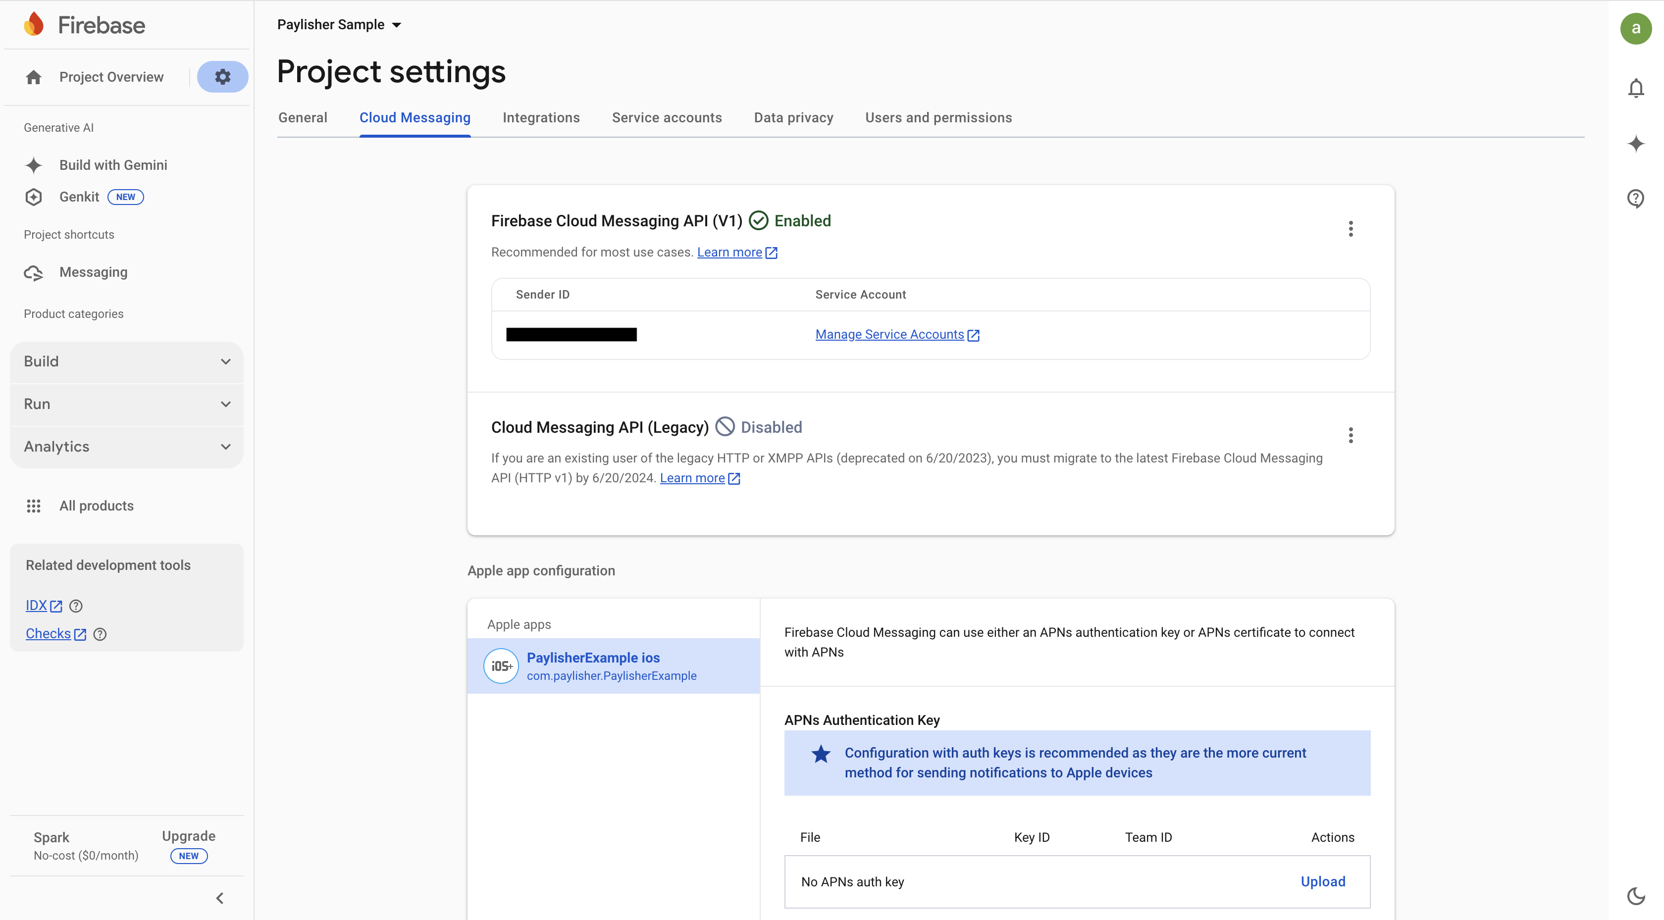
Task: Open more options for Cloud Messaging API (Legacy)
Action: [x=1350, y=435]
